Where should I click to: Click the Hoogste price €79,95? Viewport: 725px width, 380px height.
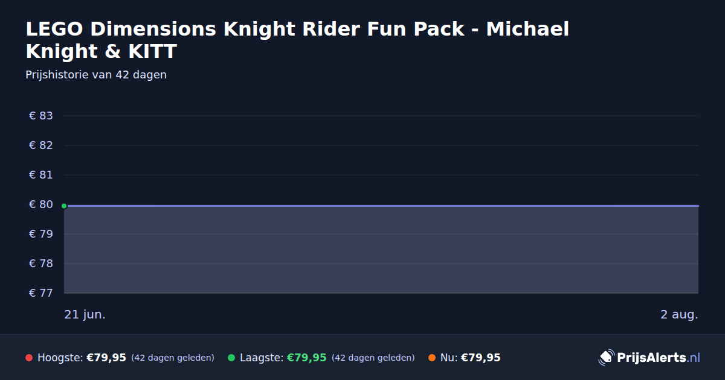click(106, 358)
